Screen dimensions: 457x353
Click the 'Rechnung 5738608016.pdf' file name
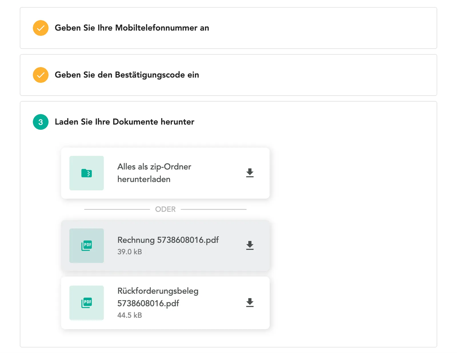(x=168, y=240)
